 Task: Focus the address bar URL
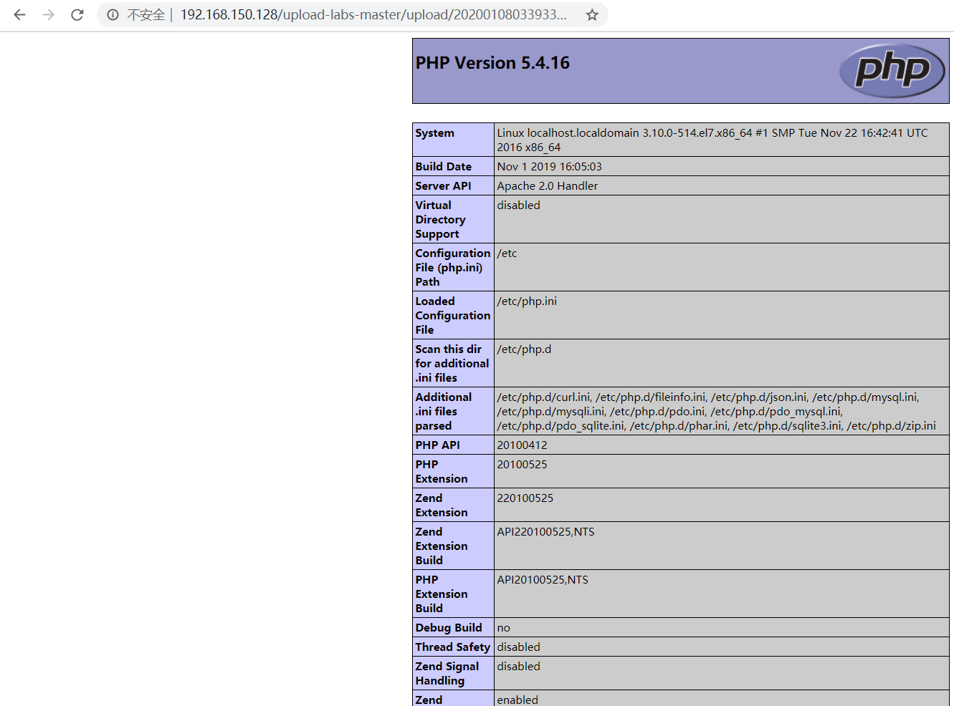[x=373, y=14]
